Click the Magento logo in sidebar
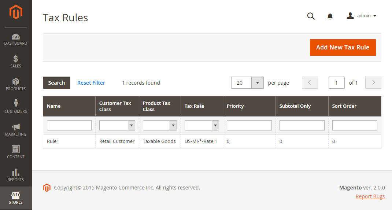 pyautogui.click(x=16, y=12)
